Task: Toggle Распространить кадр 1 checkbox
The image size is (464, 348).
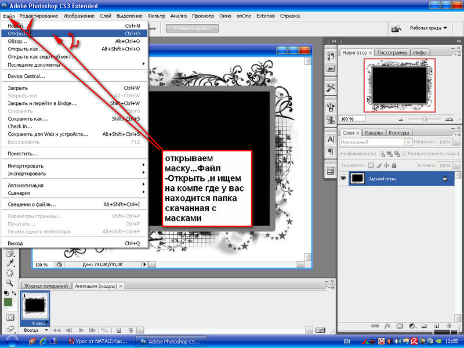Action: point(404,154)
